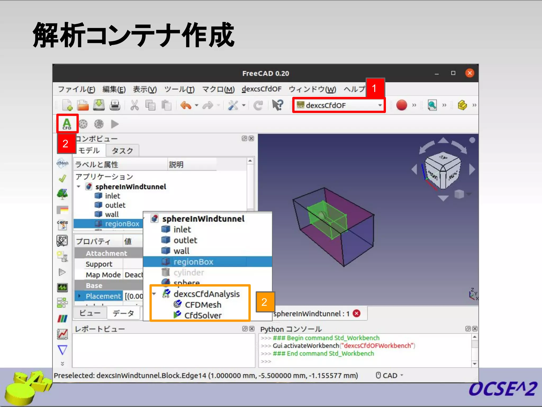Click the navigation cube TOP face

tap(443, 157)
